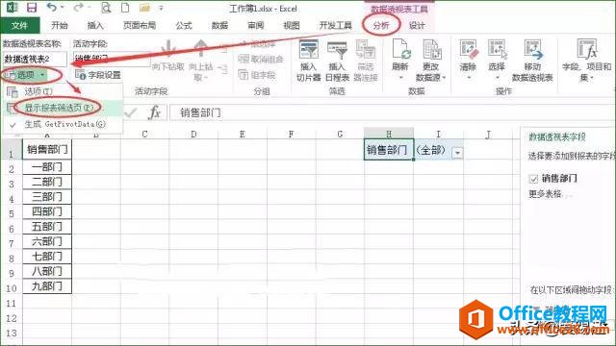Open the 文件 tab

coord(19,26)
